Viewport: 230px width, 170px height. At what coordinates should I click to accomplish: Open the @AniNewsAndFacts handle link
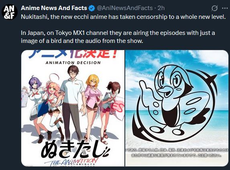coord(125,8)
